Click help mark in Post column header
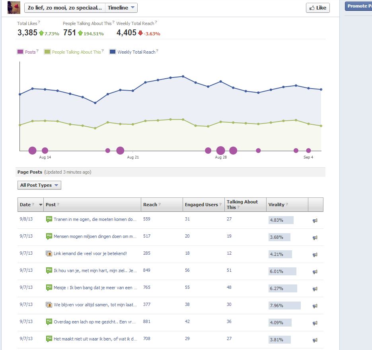Viewport: 372px width, 350px height. [58, 204]
